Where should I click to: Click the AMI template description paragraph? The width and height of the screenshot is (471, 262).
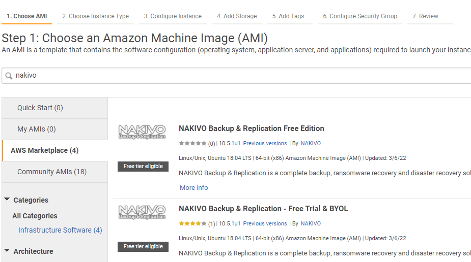point(236,50)
